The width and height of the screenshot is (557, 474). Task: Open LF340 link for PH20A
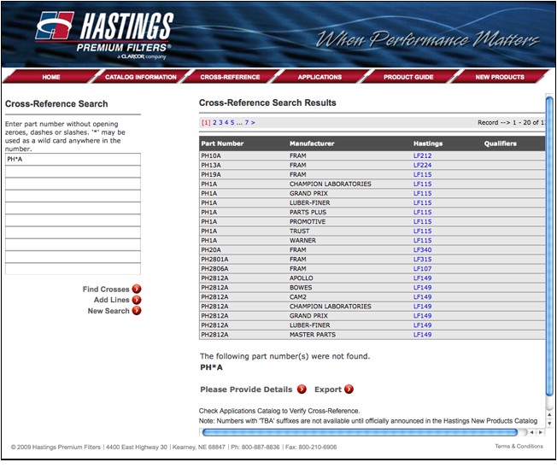coord(422,250)
